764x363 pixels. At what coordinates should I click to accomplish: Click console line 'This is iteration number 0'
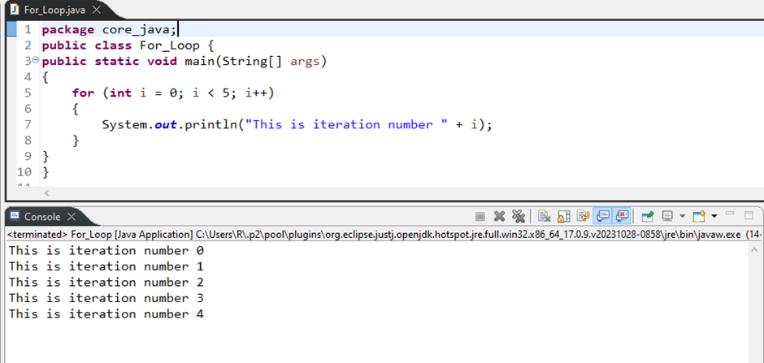(x=106, y=251)
